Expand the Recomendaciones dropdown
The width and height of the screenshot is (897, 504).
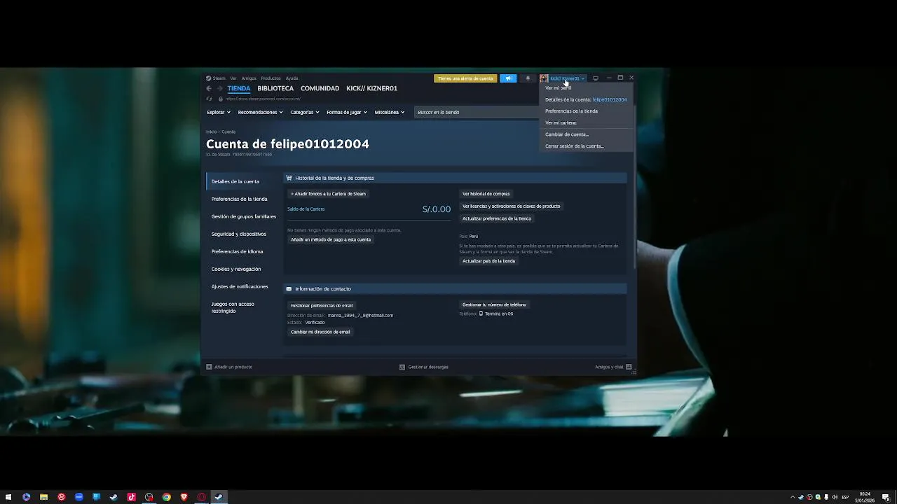click(260, 112)
